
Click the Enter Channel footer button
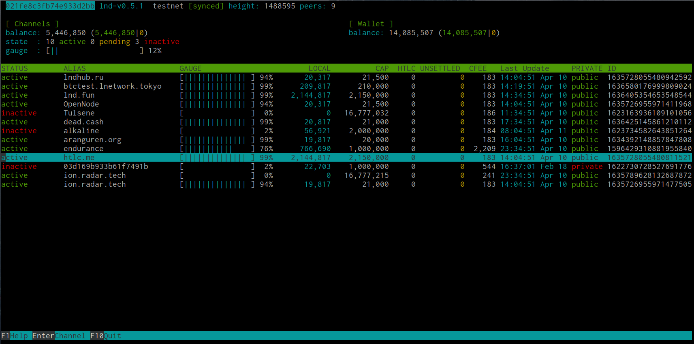[x=59, y=336]
